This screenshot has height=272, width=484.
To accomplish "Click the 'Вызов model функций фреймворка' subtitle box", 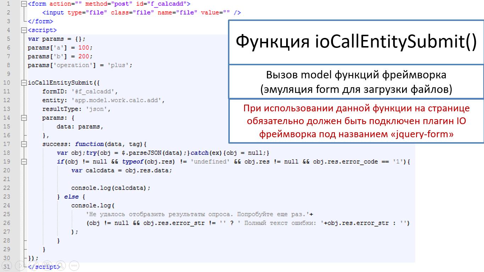I will (x=356, y=82).
